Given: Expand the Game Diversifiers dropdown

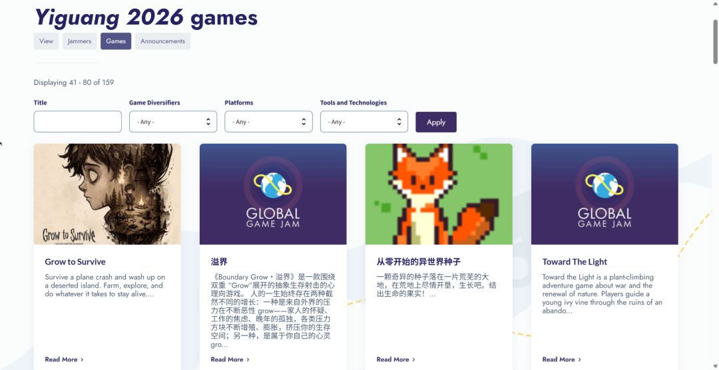Looking at the screenshot, I should tap(173, 122).
